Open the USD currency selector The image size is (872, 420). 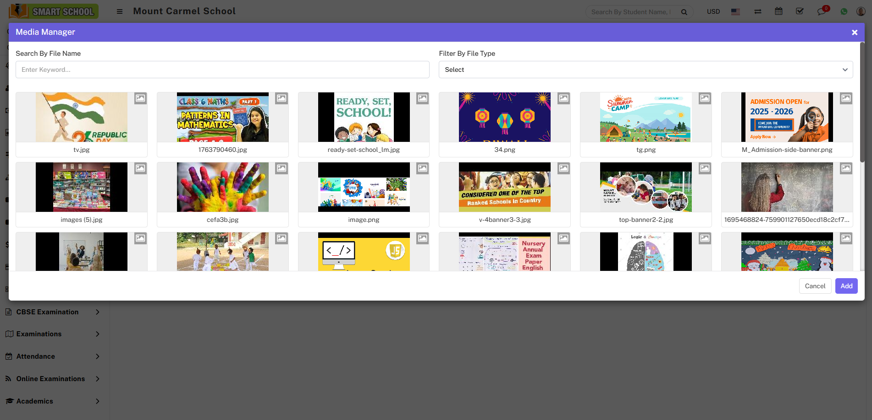click(713, 11)
